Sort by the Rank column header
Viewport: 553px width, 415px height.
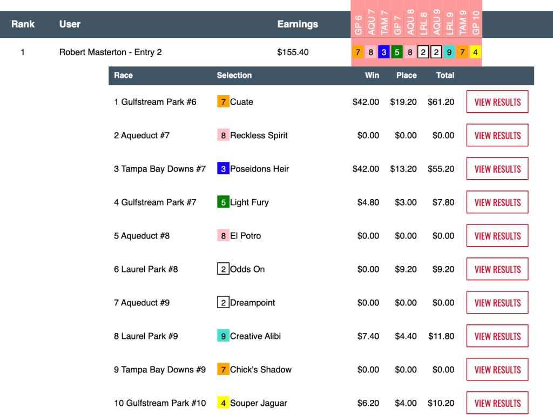point(23,24)
